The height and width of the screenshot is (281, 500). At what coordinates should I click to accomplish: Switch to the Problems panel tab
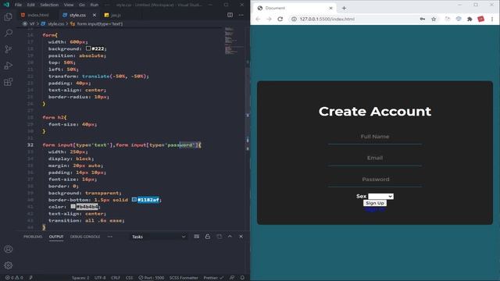33,237
